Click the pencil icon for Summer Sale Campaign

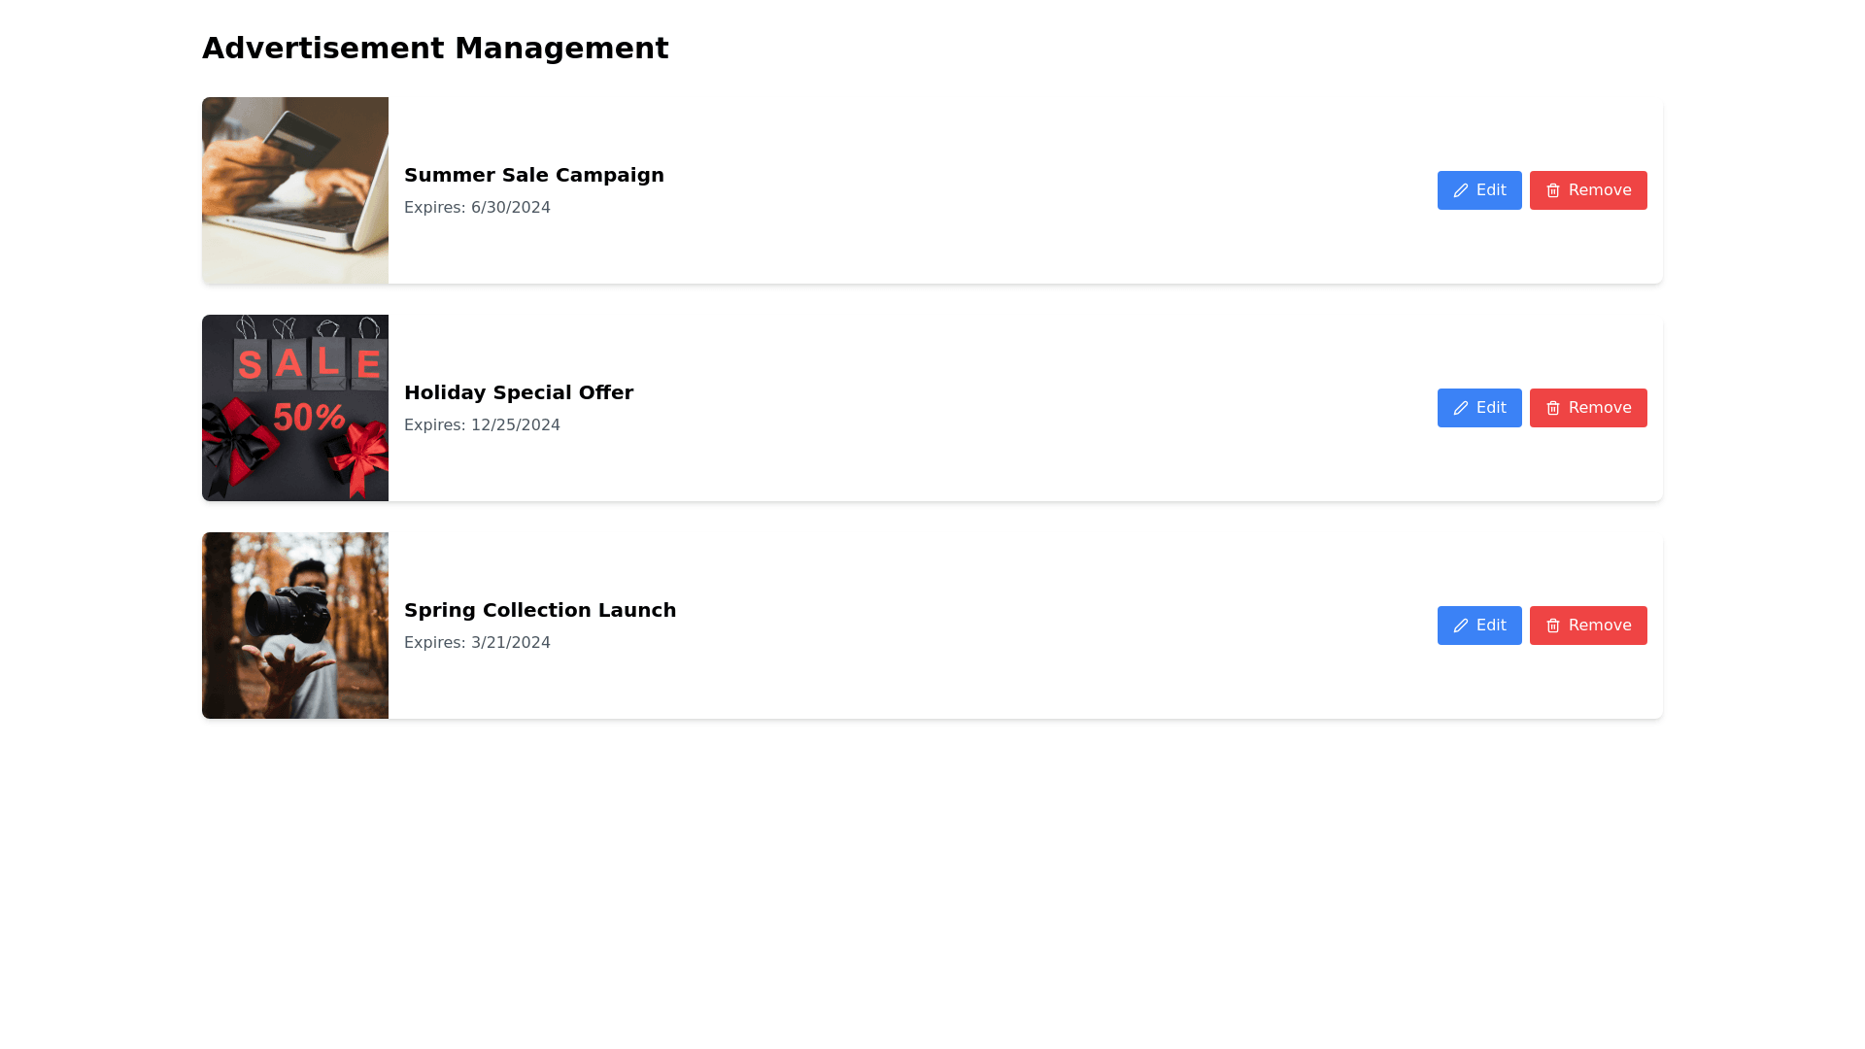(x=1460, y=191)
